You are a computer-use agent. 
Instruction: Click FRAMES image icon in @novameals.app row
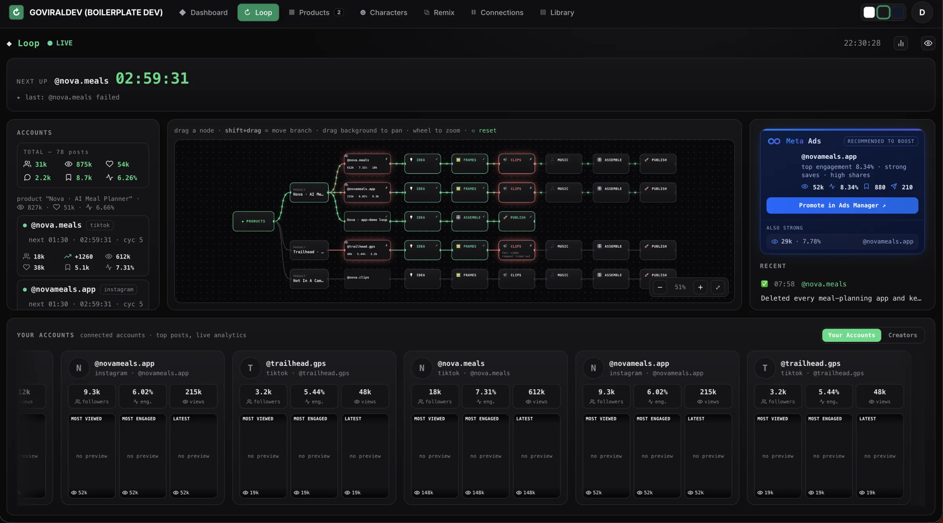tap(458, 189)
